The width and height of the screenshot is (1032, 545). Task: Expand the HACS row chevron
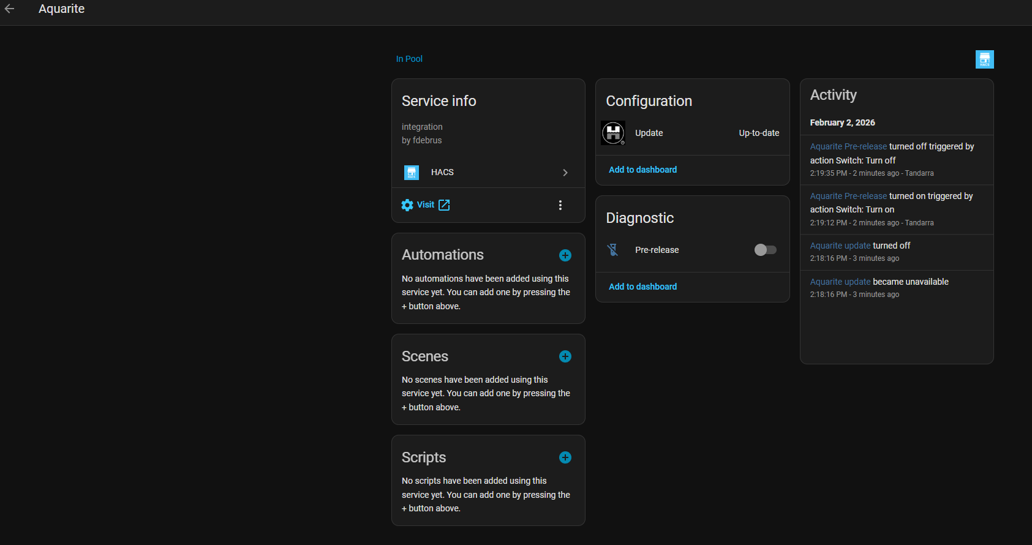[565, 173]
